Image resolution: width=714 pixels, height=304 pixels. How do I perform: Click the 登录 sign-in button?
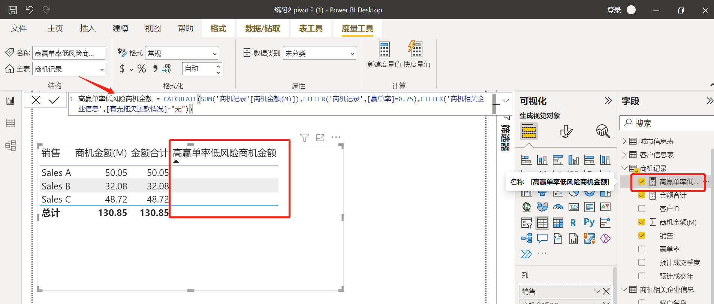click(614, 10)
